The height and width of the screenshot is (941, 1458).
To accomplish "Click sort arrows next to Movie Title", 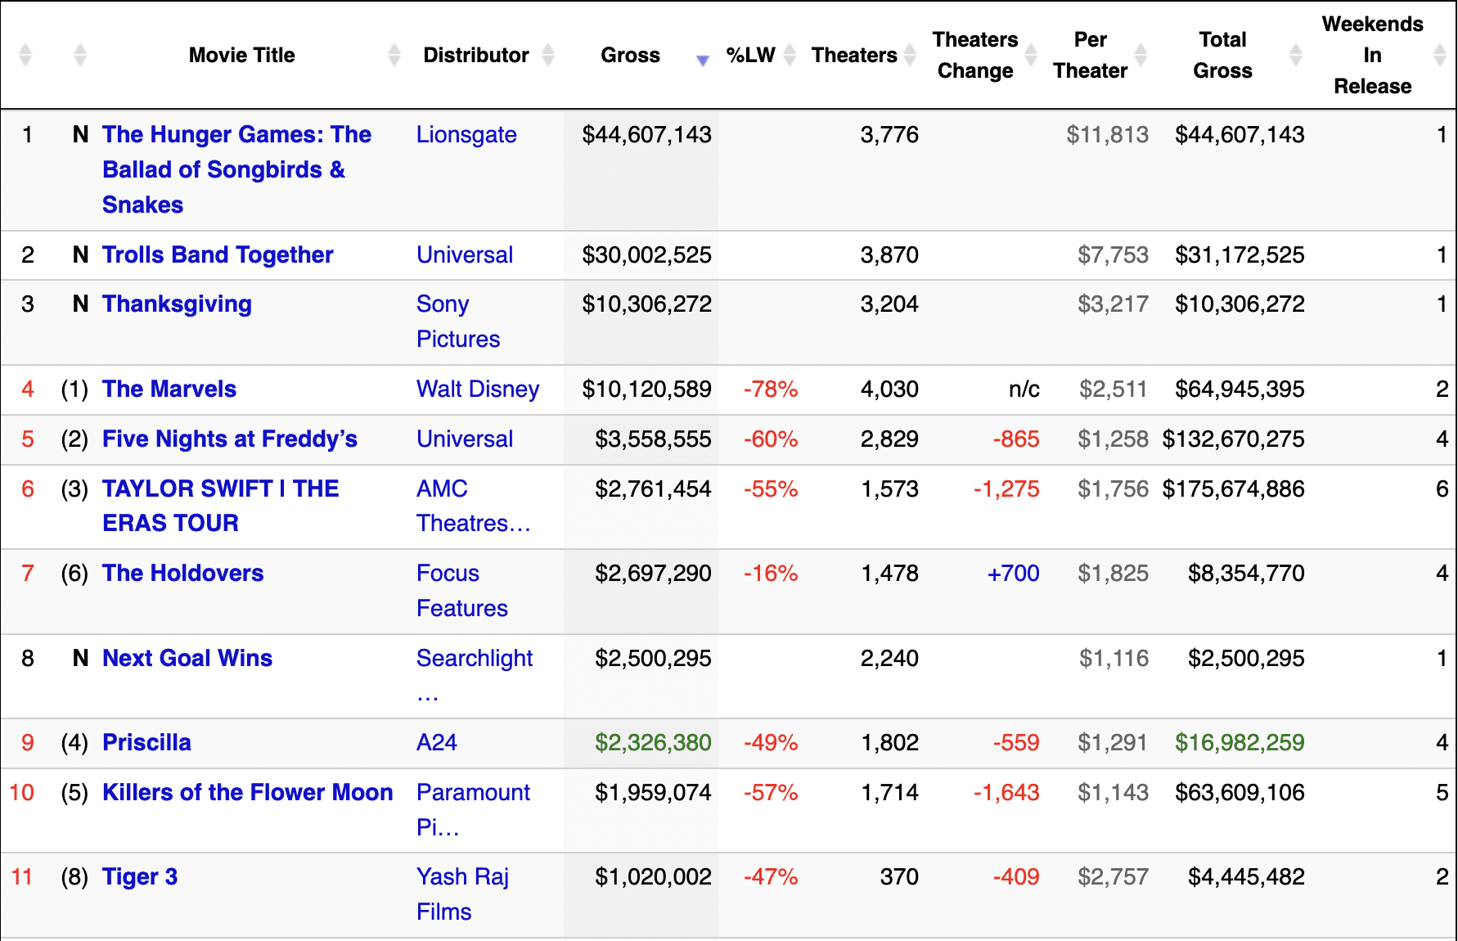I will 394,55.
